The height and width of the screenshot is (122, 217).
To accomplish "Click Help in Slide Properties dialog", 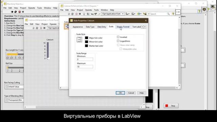I will click(141, 93).
